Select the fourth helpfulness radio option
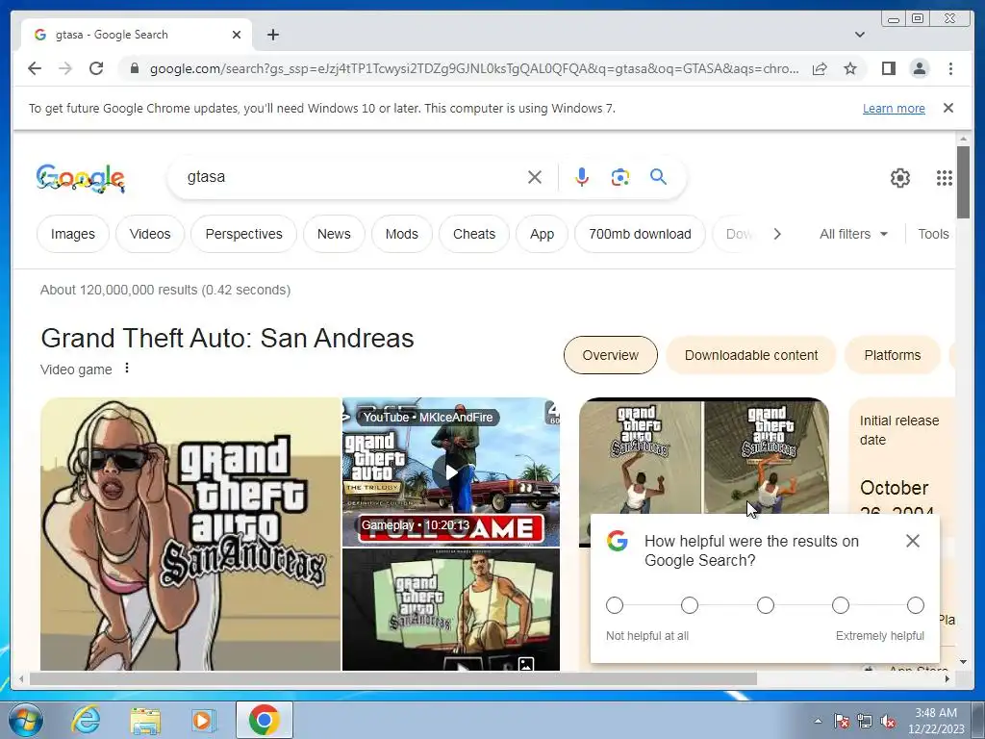The image size is (985, 739). (841, 605)
